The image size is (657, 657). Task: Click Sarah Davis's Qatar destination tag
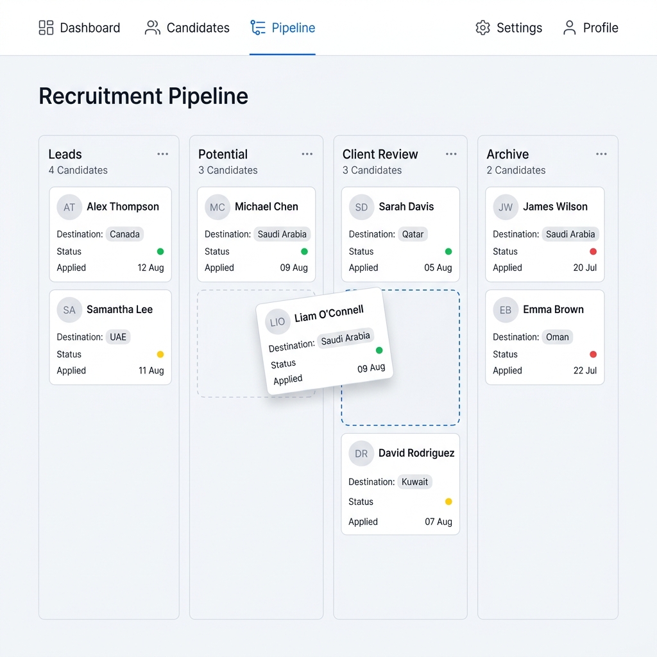413,234
